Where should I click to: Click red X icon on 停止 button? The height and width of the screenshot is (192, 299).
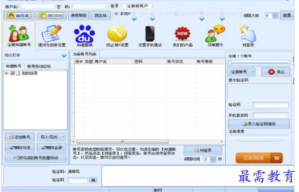[271, 72]
